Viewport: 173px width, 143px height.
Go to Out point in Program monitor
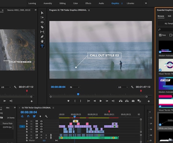coord(113,101)
